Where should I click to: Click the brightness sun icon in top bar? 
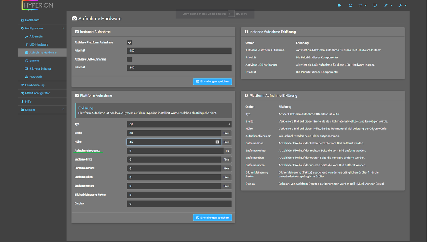coord(350,5)
